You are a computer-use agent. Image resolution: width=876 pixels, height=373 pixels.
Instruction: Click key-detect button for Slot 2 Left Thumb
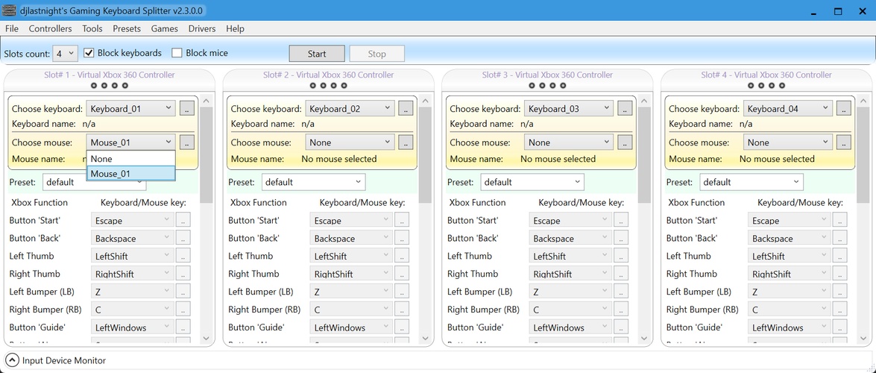(402, 256)
